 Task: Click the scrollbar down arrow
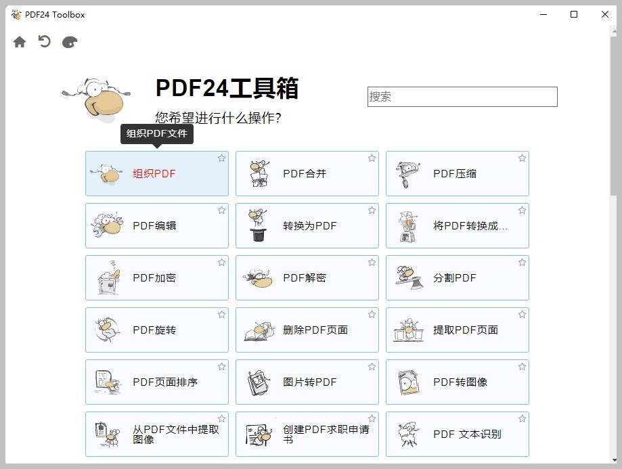coord(615,460)
